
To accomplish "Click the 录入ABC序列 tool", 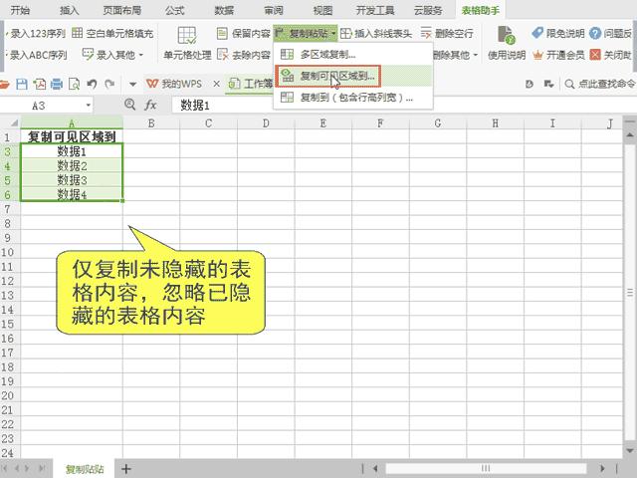I will point(37,55).
